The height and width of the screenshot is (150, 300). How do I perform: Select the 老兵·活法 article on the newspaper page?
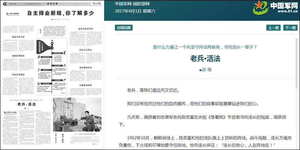point(26,104)
